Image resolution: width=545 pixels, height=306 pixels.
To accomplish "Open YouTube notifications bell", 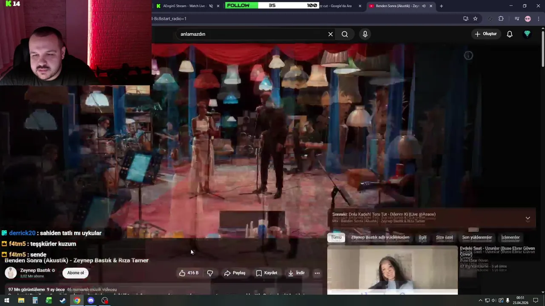I will tap(510, 34).
